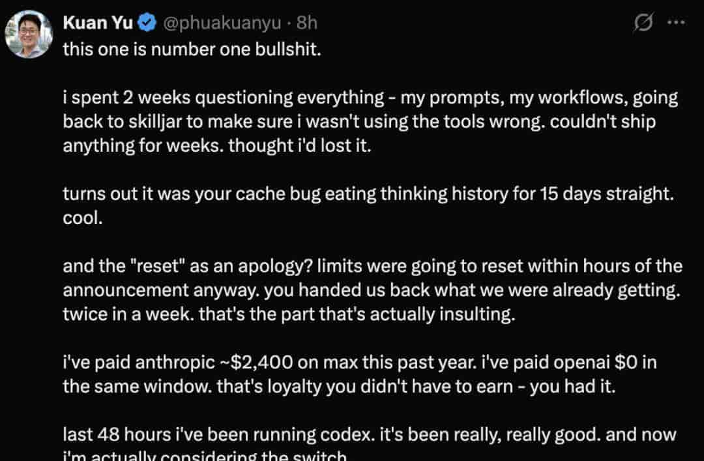Click the line starting "last 48 hours"
The image size is (704, 461).
(370, 434)
